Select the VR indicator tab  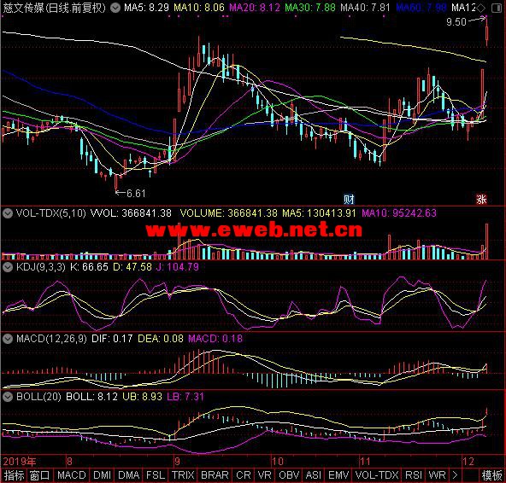(x=264, y=475)
